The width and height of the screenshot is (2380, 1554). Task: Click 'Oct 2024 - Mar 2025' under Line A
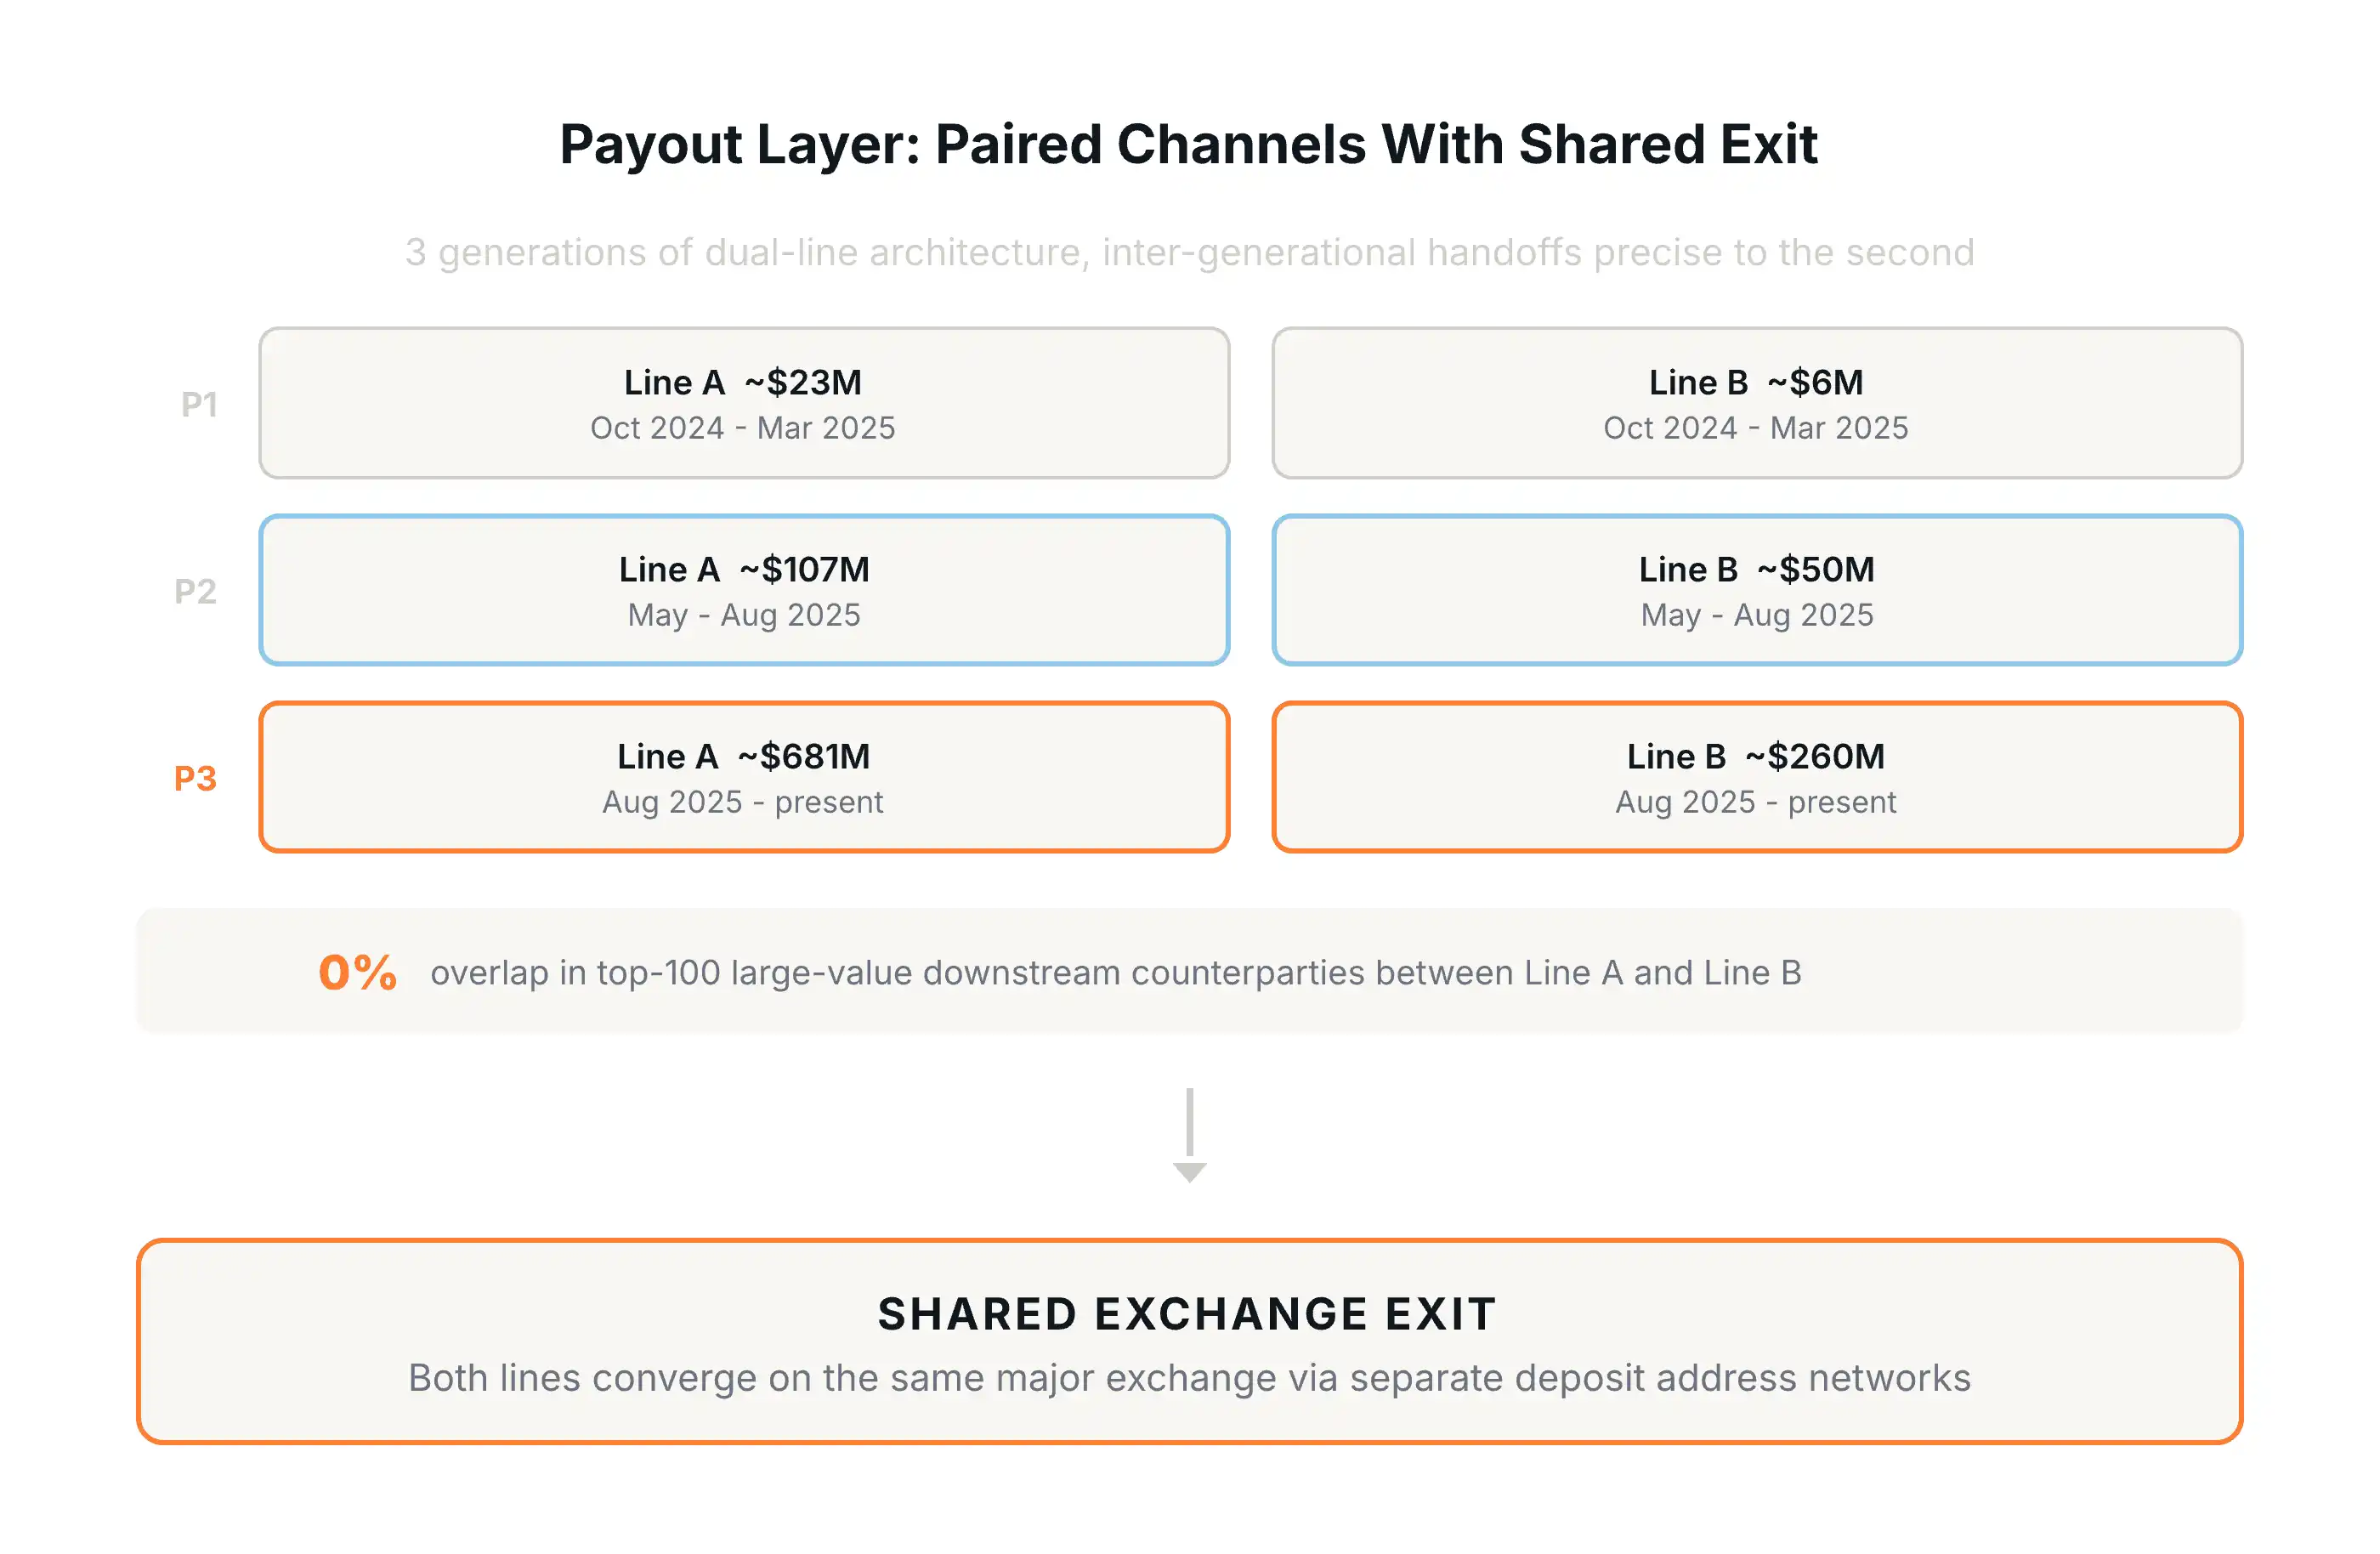point(743,428)
